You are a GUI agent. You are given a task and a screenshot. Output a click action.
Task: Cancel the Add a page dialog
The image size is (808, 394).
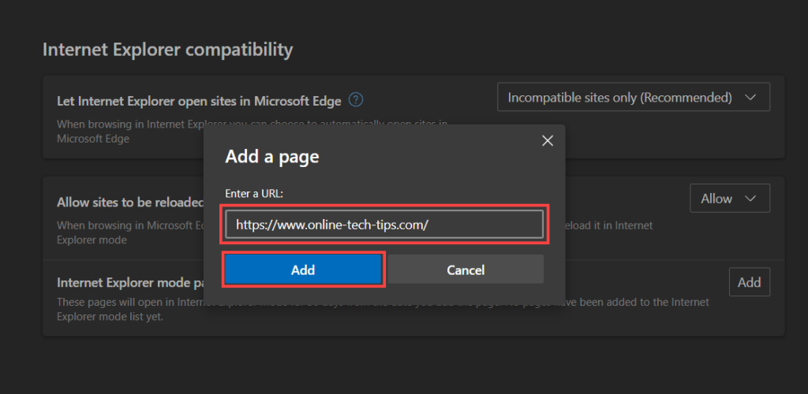pyautogui.click(x=466, y=269)
